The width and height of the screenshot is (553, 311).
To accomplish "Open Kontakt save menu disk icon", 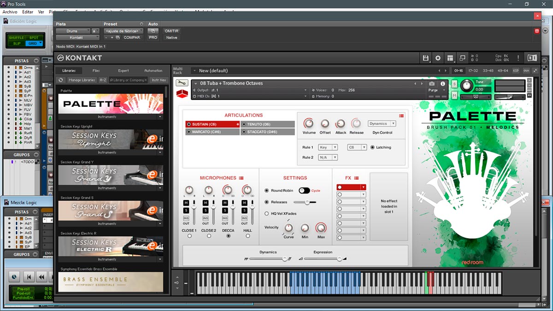I will pyautogui.click(x=426, y=58).
